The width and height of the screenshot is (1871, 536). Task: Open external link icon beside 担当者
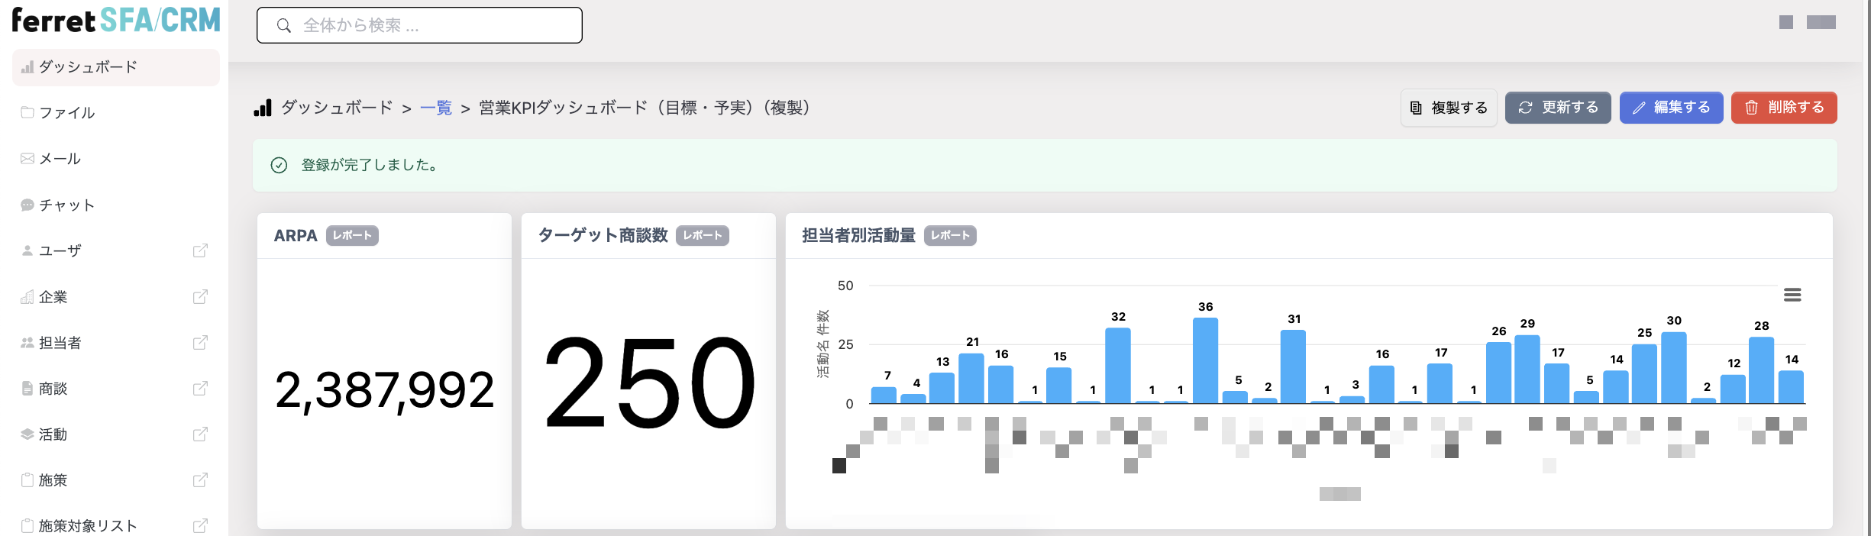pyautogui.click(x=200, y=342)
